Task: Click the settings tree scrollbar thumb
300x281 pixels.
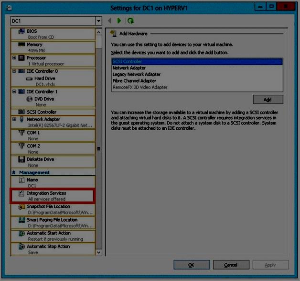Action: [x=98, y=148]
